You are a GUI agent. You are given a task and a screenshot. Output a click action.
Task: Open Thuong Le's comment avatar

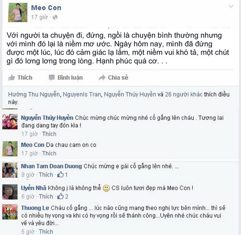(x=10, y=212)
